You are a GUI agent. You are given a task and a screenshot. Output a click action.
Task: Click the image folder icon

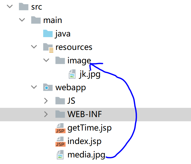tap(60, 60)
